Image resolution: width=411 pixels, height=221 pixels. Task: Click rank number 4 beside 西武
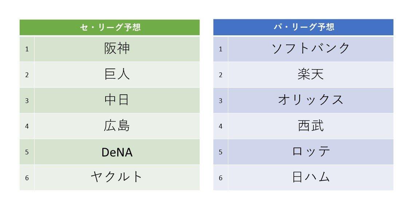click(x=220, y=126)
